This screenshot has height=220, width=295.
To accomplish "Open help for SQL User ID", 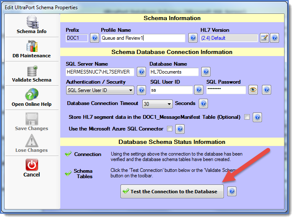I will click(x=199, y=90).
